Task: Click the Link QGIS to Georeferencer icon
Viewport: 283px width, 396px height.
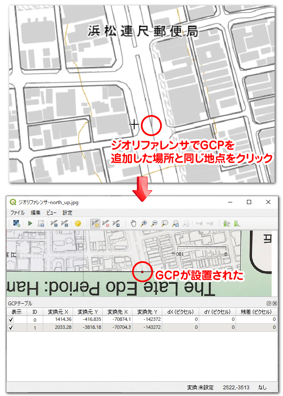Action: [x=210, y=223]
